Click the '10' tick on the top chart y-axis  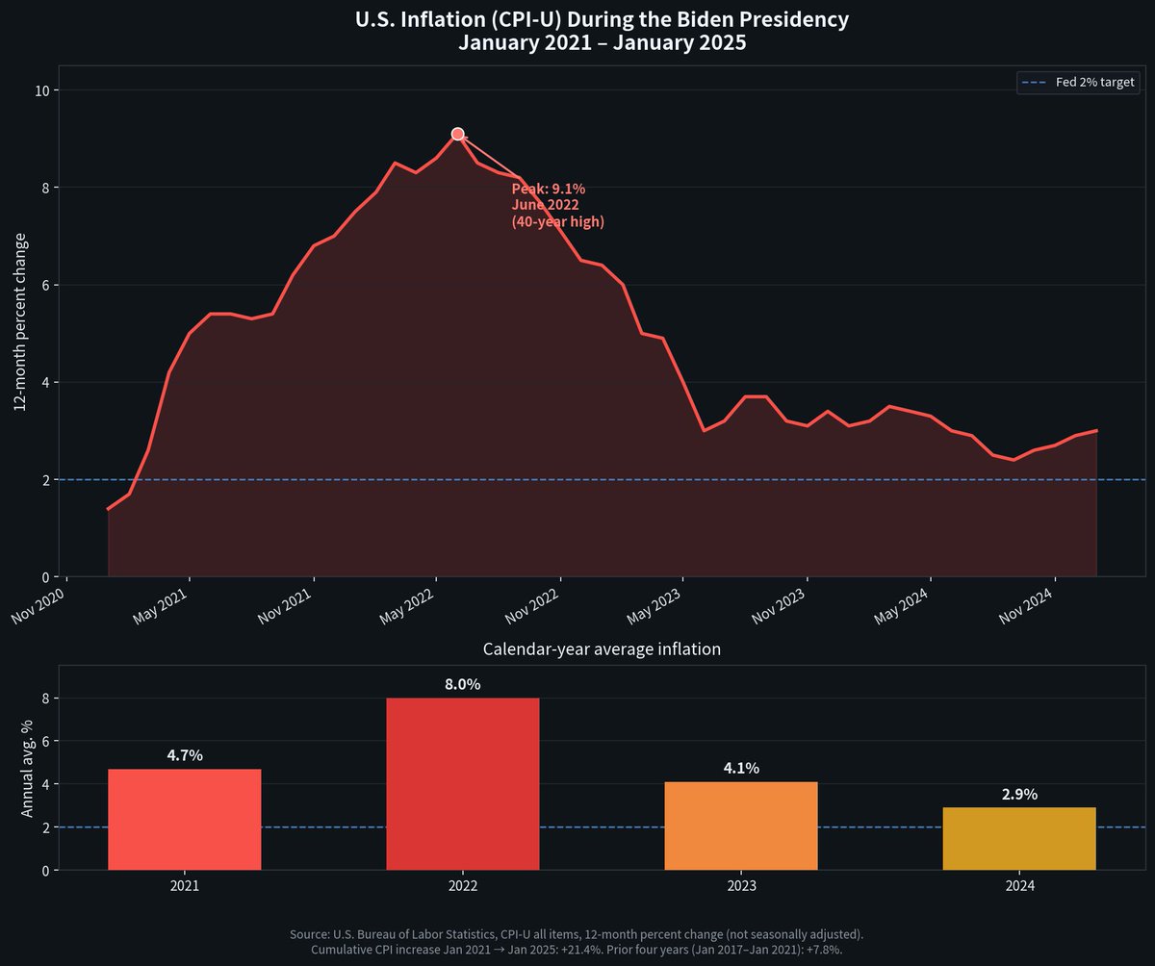coord(44,90)
